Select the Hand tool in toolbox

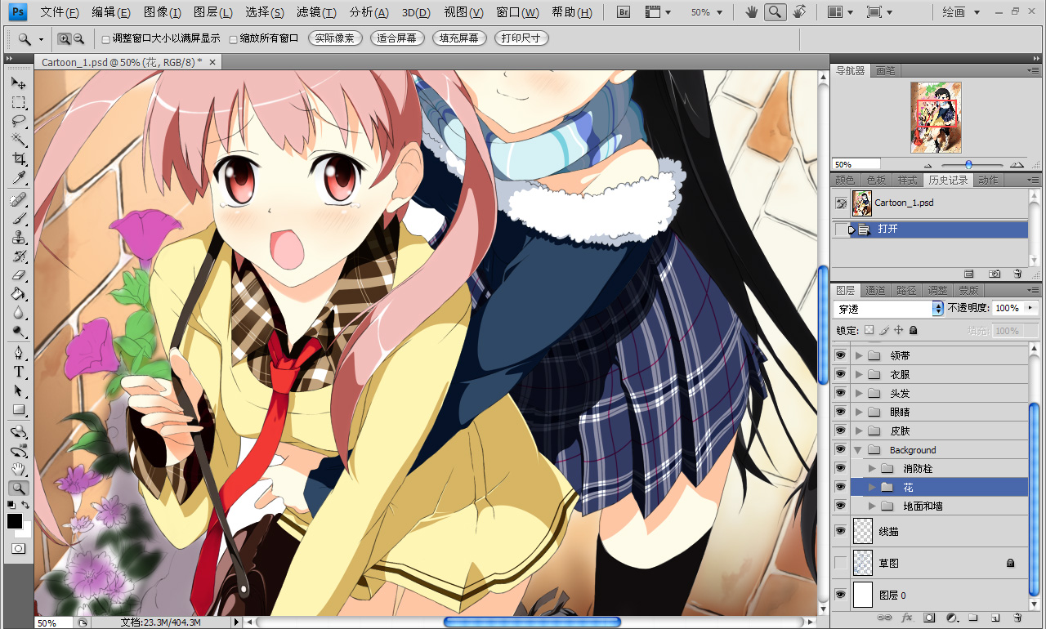point(18,469)
